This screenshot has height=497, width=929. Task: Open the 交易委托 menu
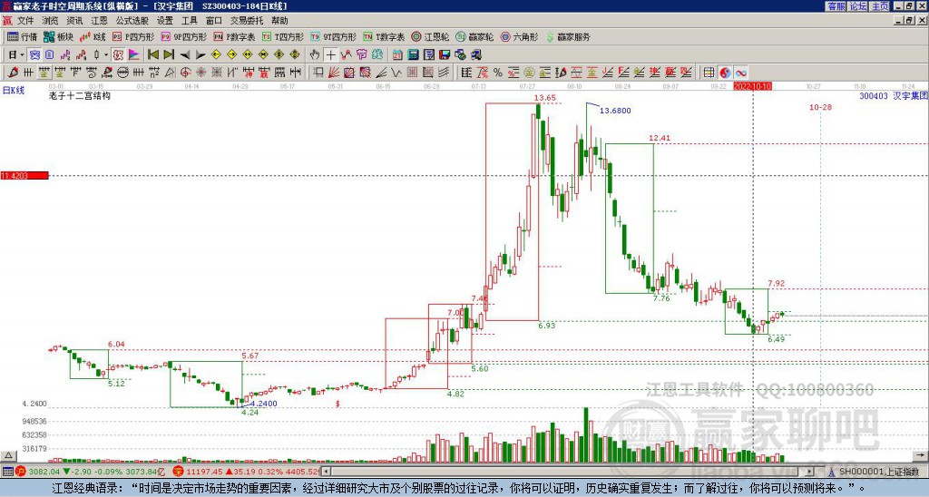click(247, 21)
